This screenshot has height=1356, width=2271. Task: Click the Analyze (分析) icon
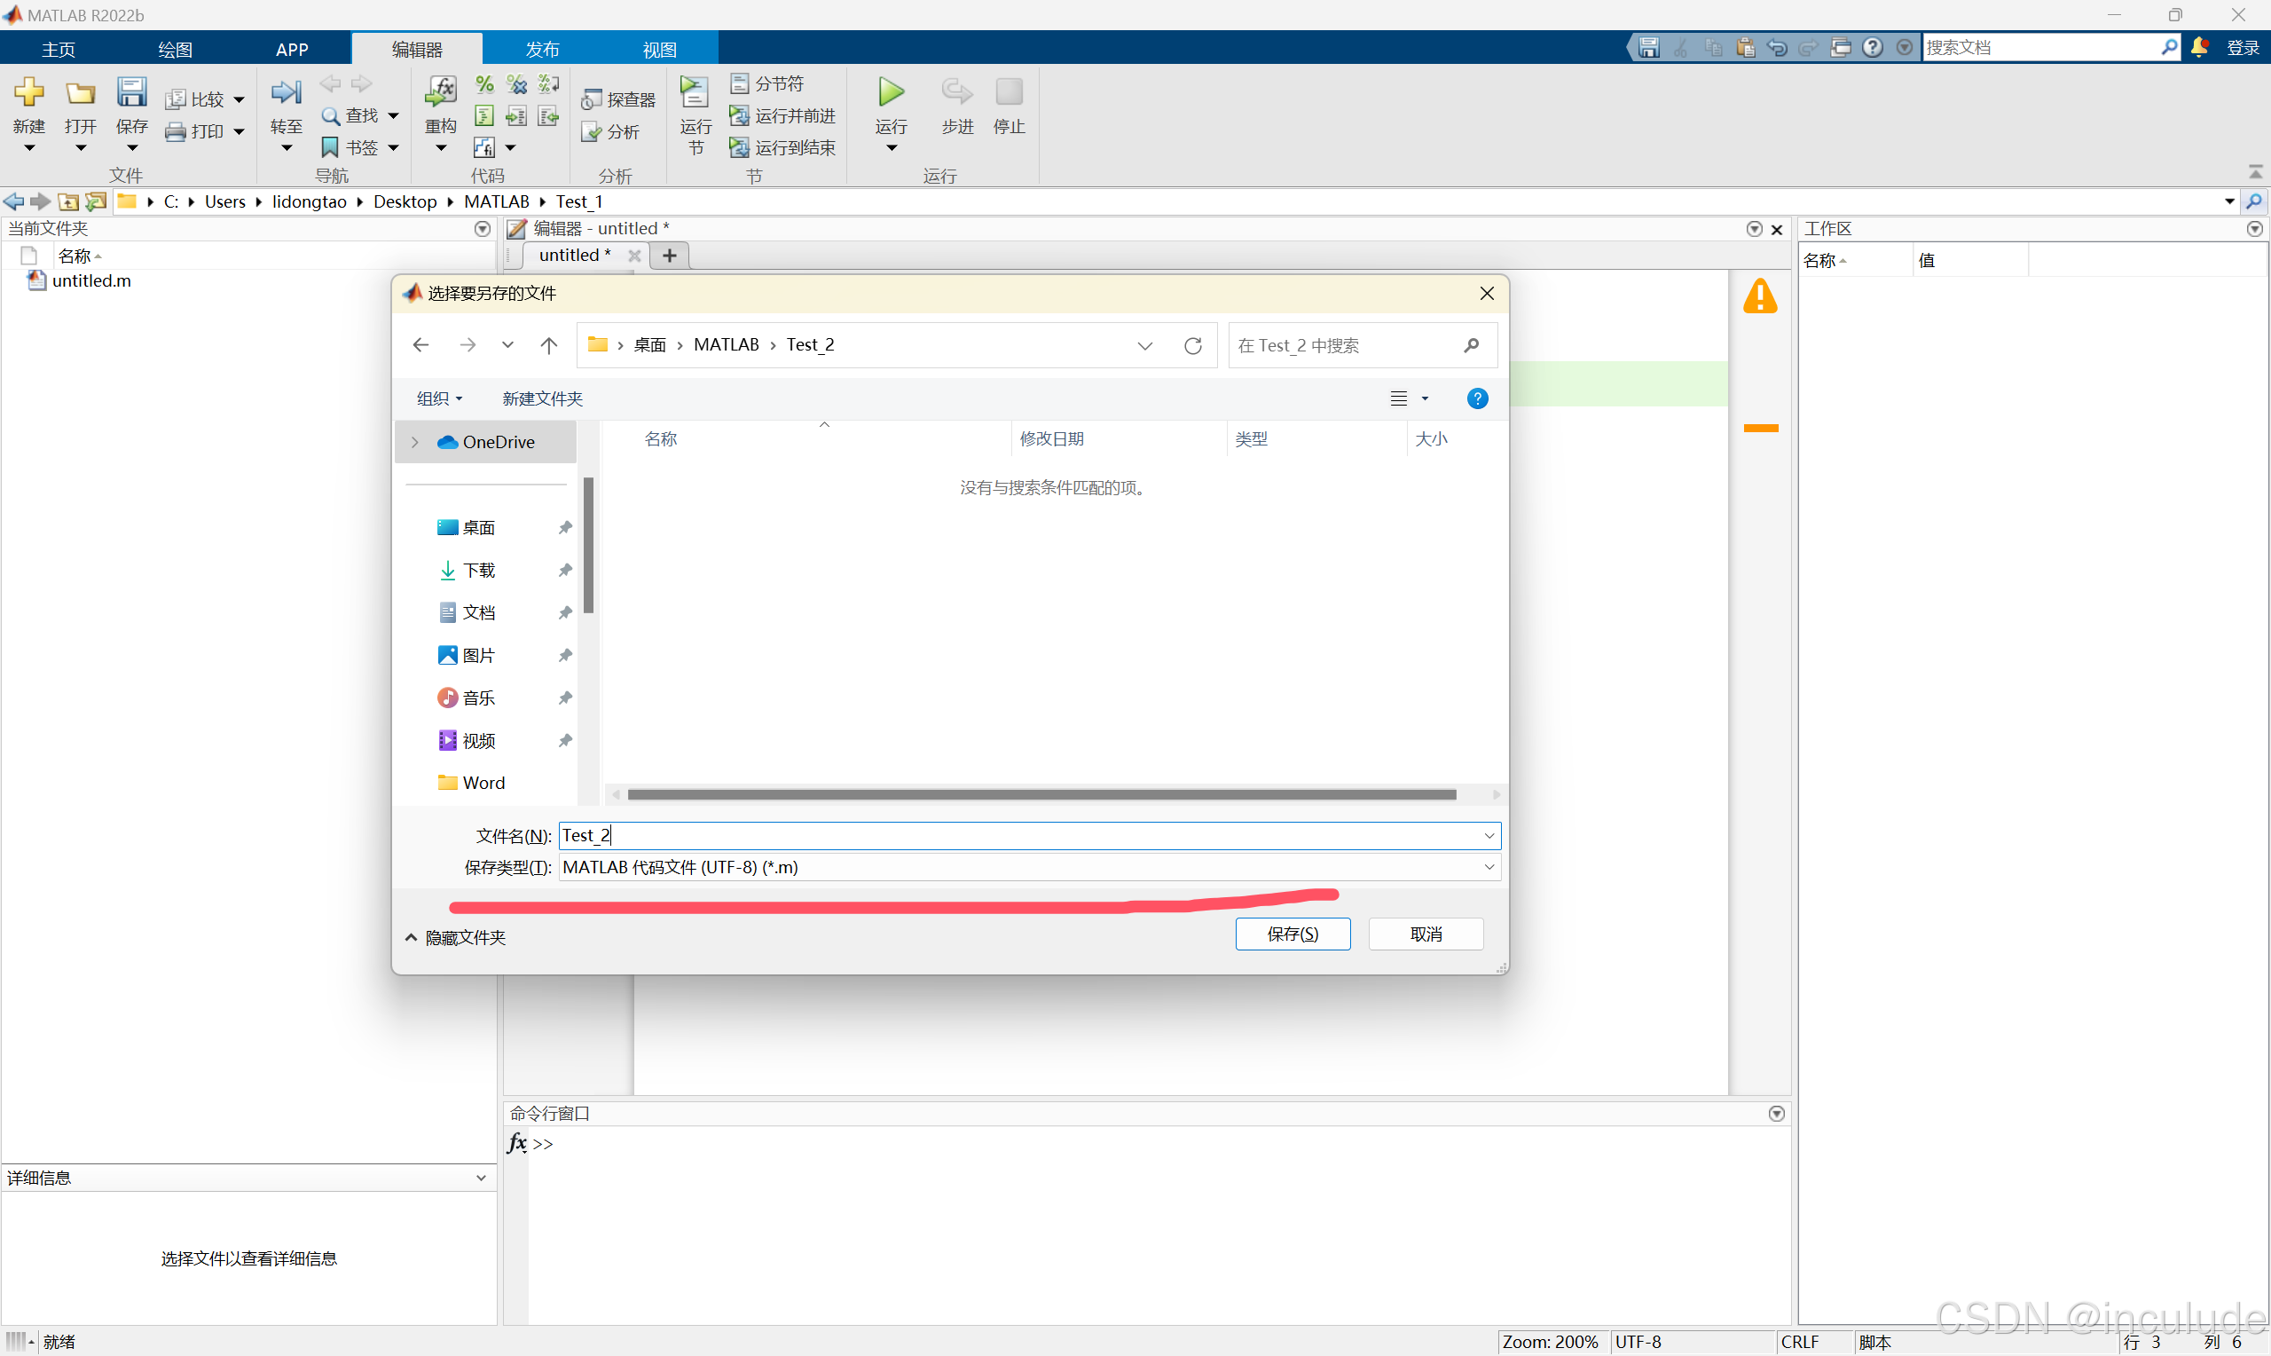pos(592,132)
